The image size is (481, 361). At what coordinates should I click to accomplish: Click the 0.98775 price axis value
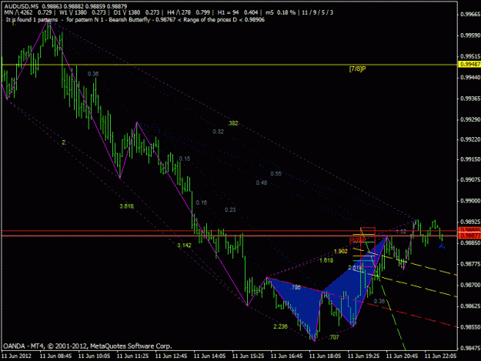[470, 264]
